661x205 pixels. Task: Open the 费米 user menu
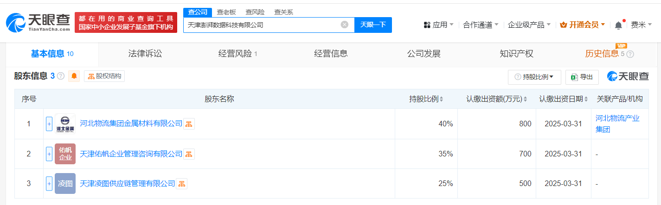click(x=642, y=25)
